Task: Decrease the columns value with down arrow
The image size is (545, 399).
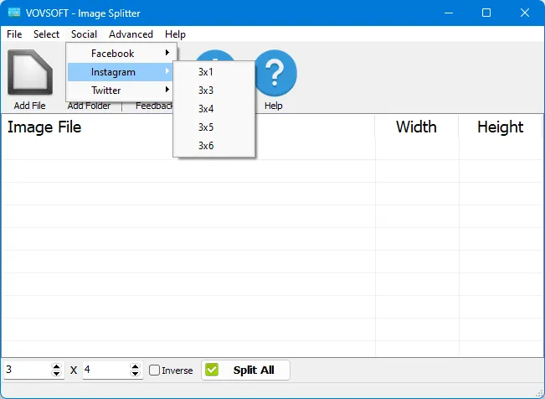Action: pos(57,374)
